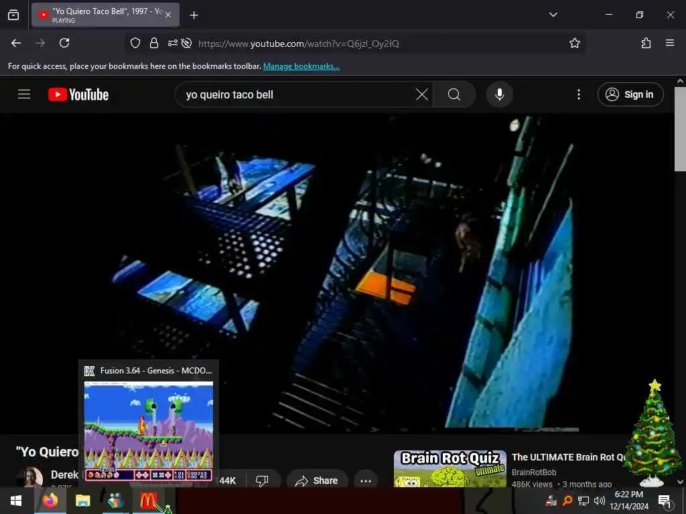Click the autoplay blocked icon

tap(186, 43)
